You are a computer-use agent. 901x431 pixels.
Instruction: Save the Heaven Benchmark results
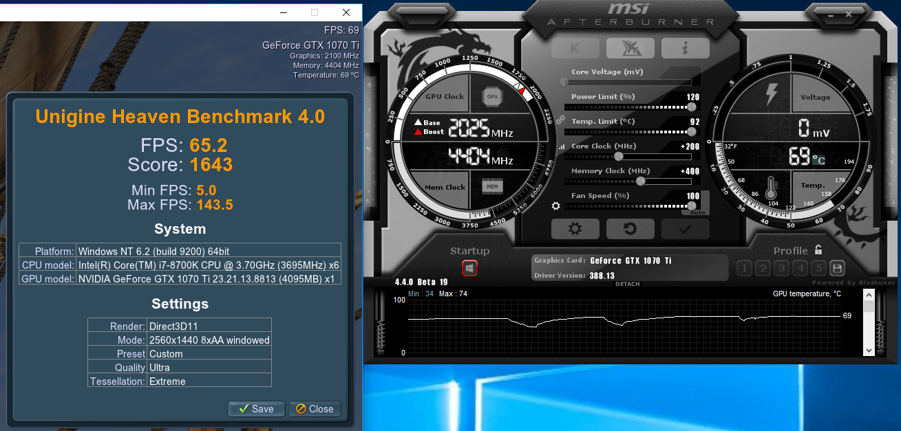point(256,409)
